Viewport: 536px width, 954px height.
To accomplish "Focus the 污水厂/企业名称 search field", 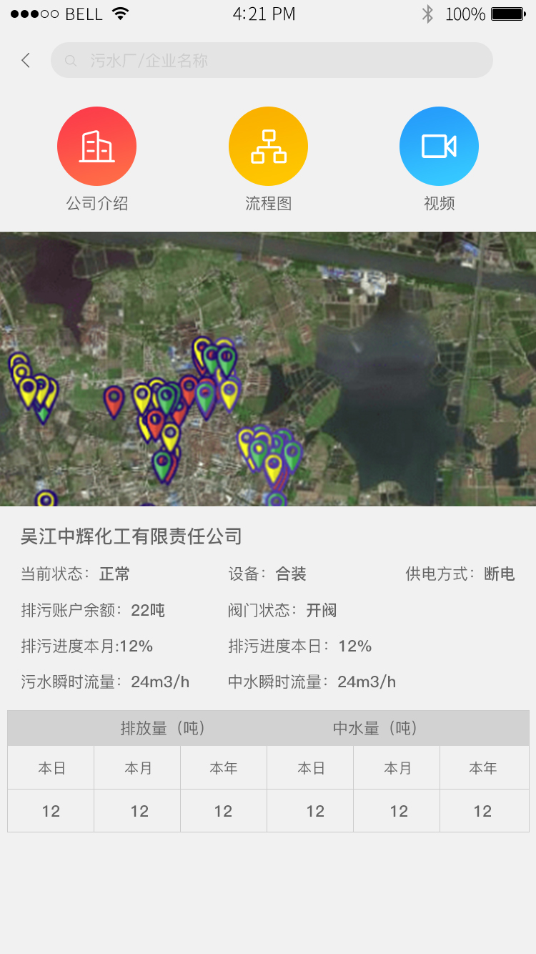I will pyautogui.click(x=272, y=60).
